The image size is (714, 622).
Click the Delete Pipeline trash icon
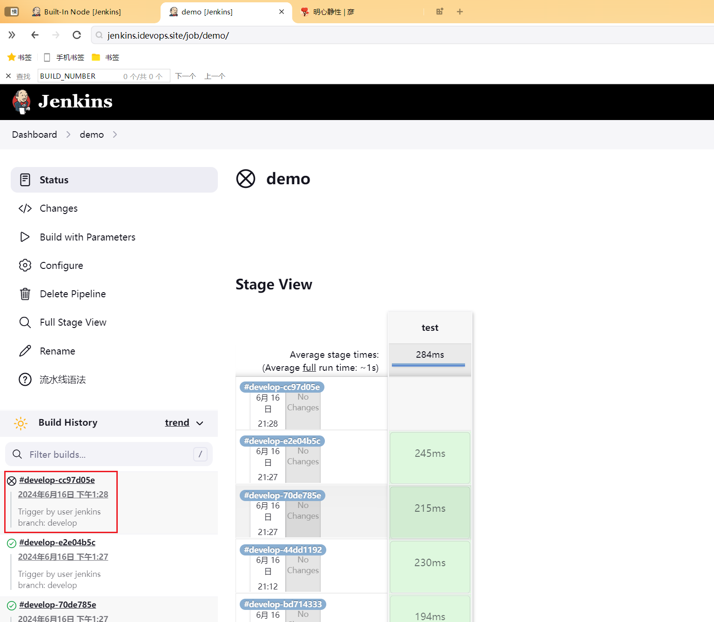point(25,294)
